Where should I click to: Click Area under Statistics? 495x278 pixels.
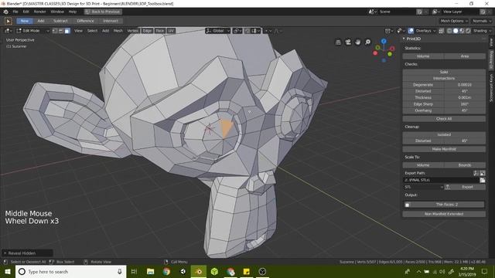(x=465, y=56)
